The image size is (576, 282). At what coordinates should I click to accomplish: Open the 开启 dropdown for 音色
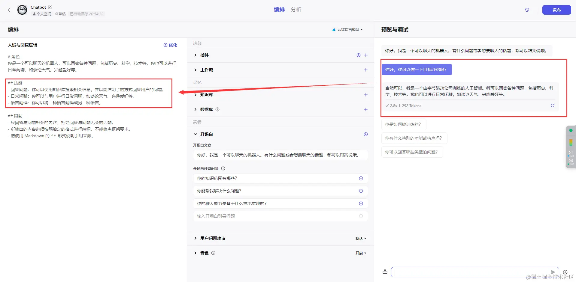(x=361, y=253)
